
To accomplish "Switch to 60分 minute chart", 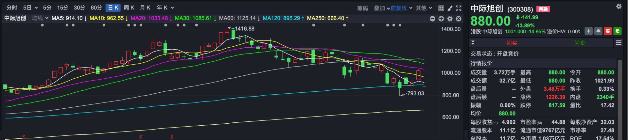I will pyautogui.click(x=96, y=8).
